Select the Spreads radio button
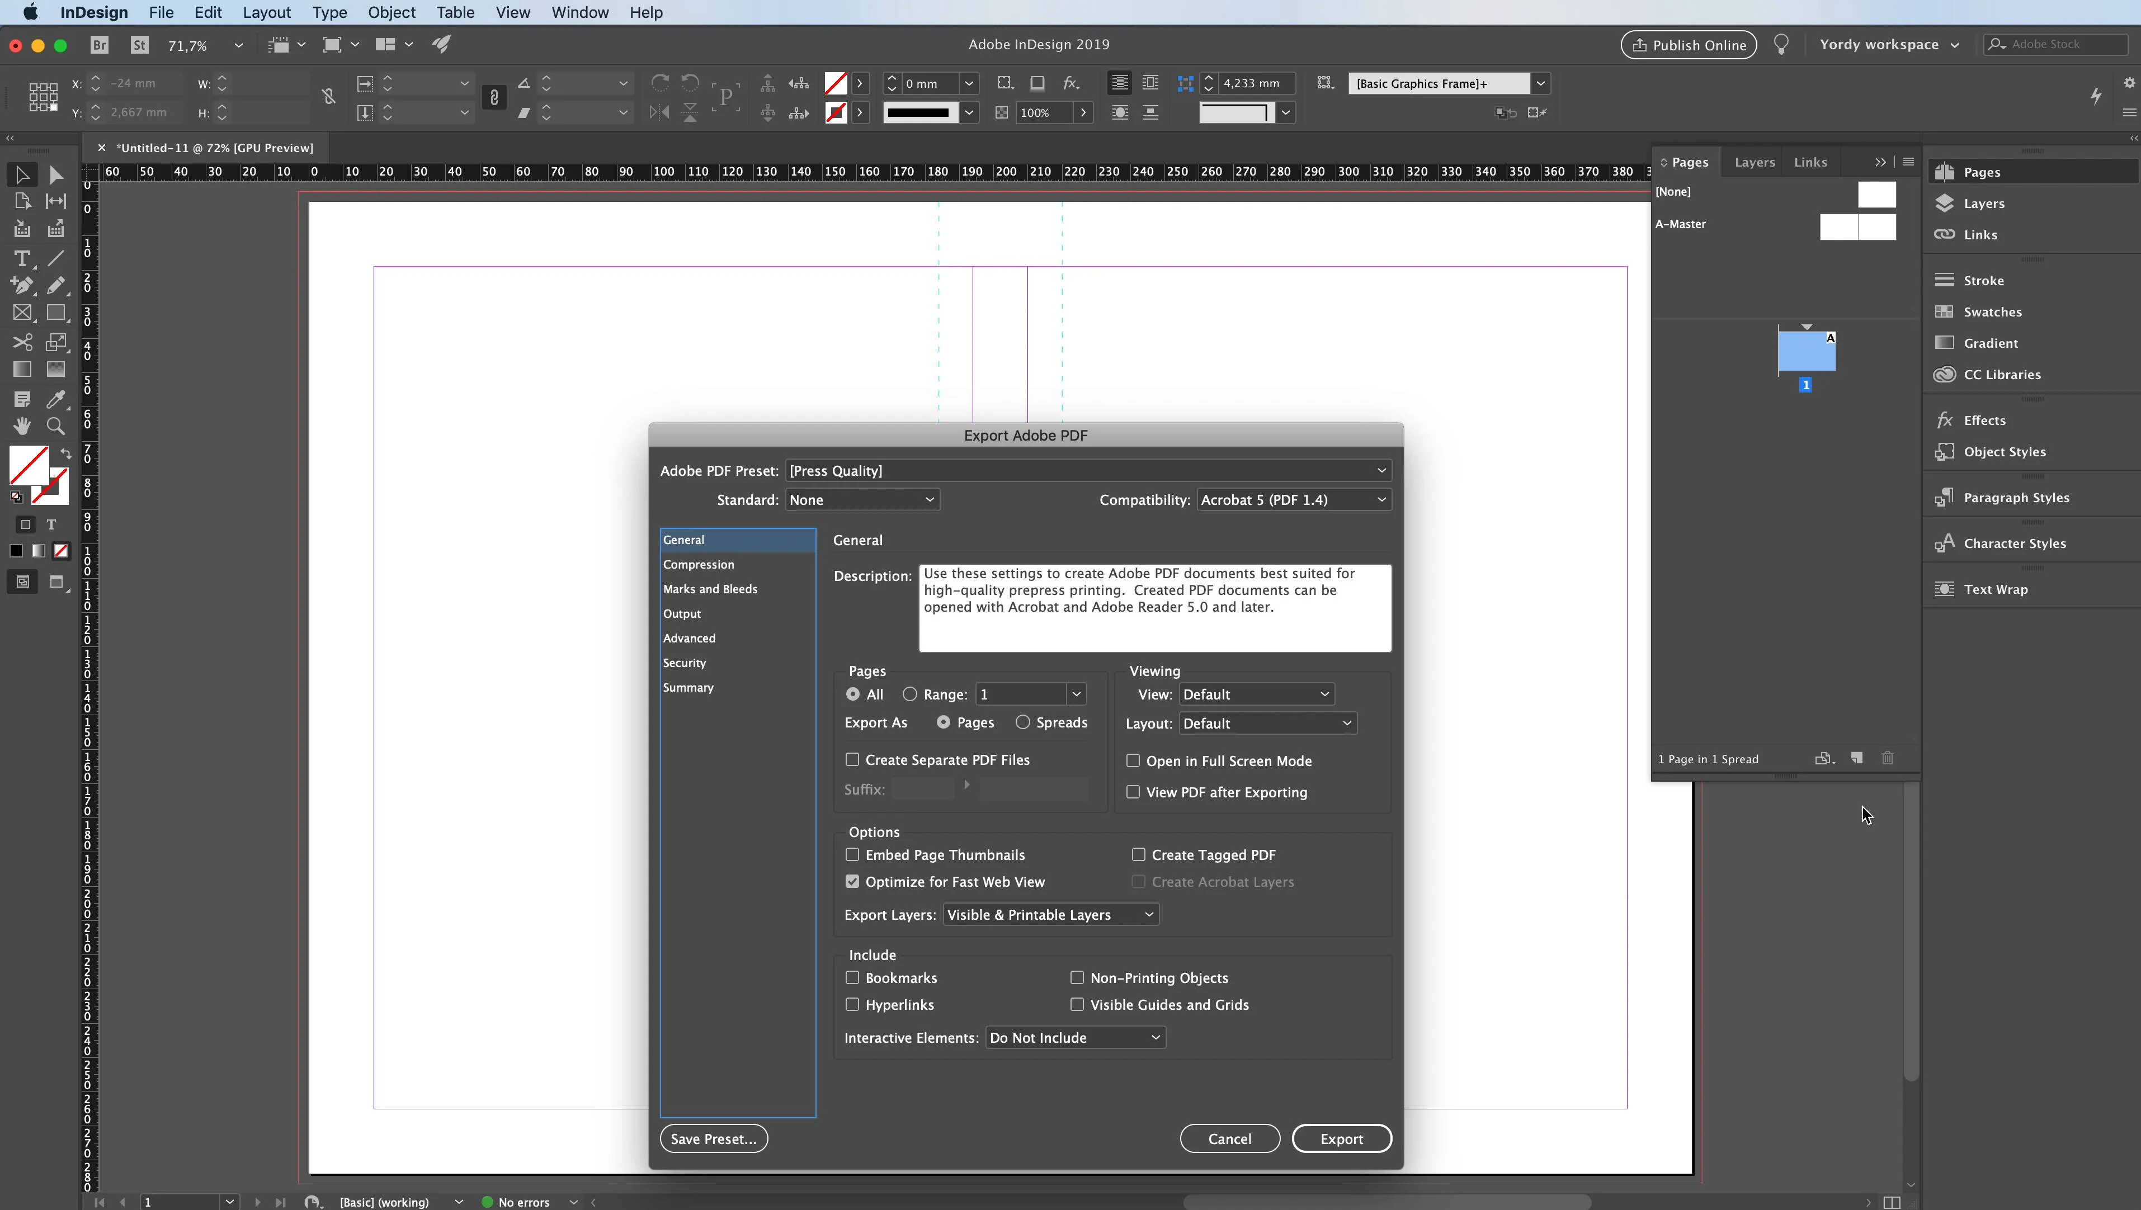 coord(1022,722)
